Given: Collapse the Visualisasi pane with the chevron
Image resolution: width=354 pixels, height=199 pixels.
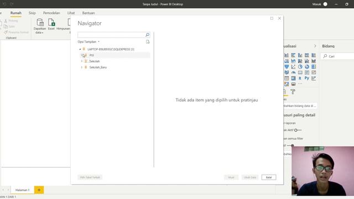Looking at the screenshot, I should (315, 46).
